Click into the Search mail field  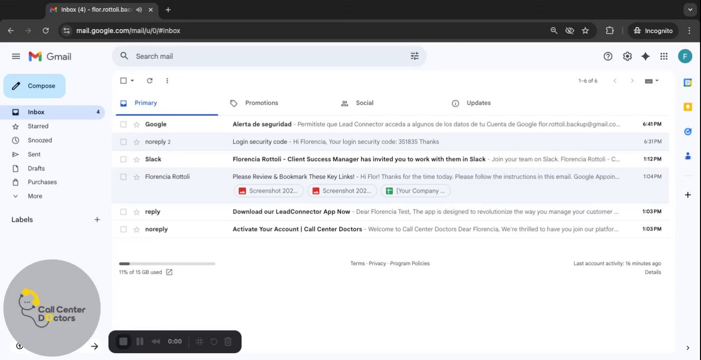pyautogui.click(x=270, y=56)
